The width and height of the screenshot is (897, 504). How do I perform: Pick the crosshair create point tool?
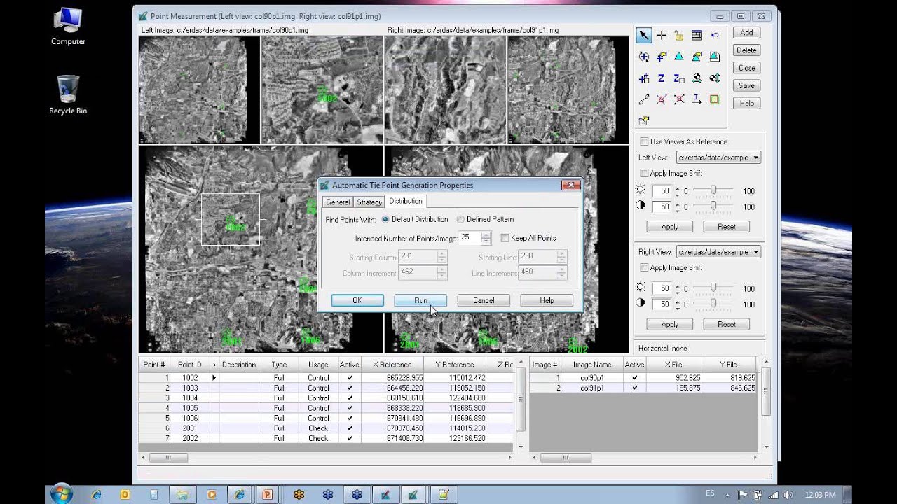pyautogui.click(x=662, y=36)
